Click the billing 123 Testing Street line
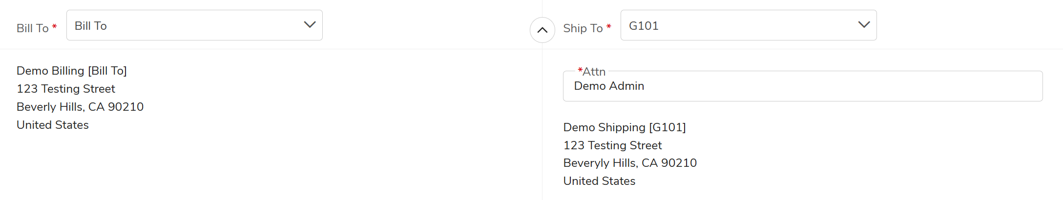The width and height of the screenshot is (1063, 200). [66, 89]
